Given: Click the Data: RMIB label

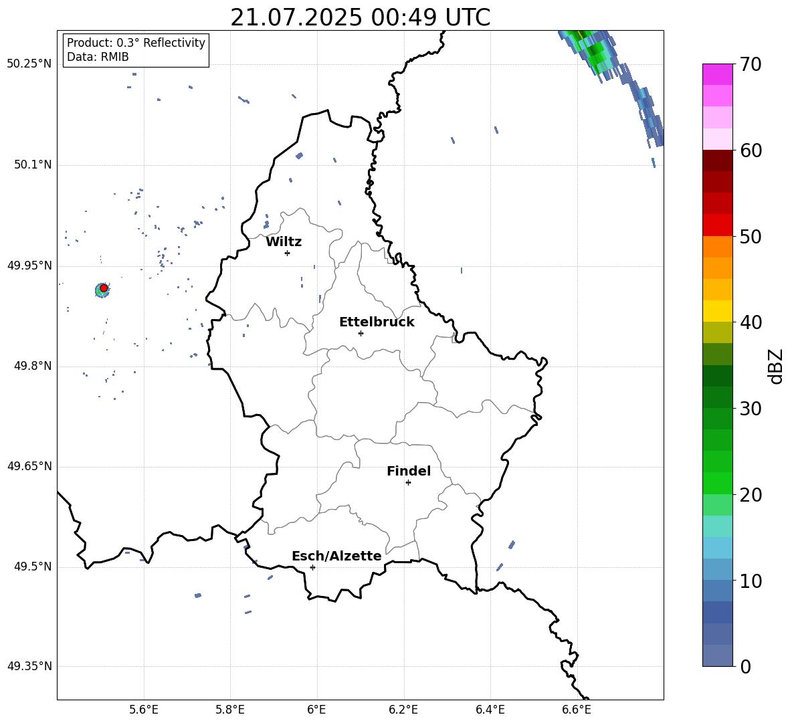Looking at the screenshot, I should pyautogui.click(x=98, y=57).
